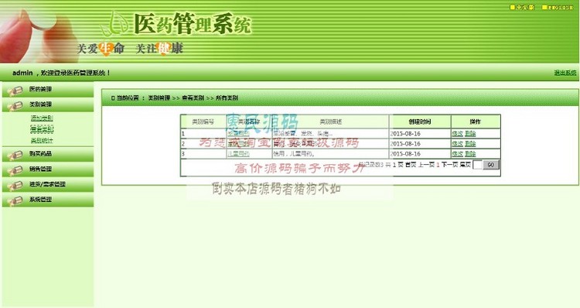This screenshot has height=308, width=580.
Task: Click the GO page jump button
Action: pos(491,165)
